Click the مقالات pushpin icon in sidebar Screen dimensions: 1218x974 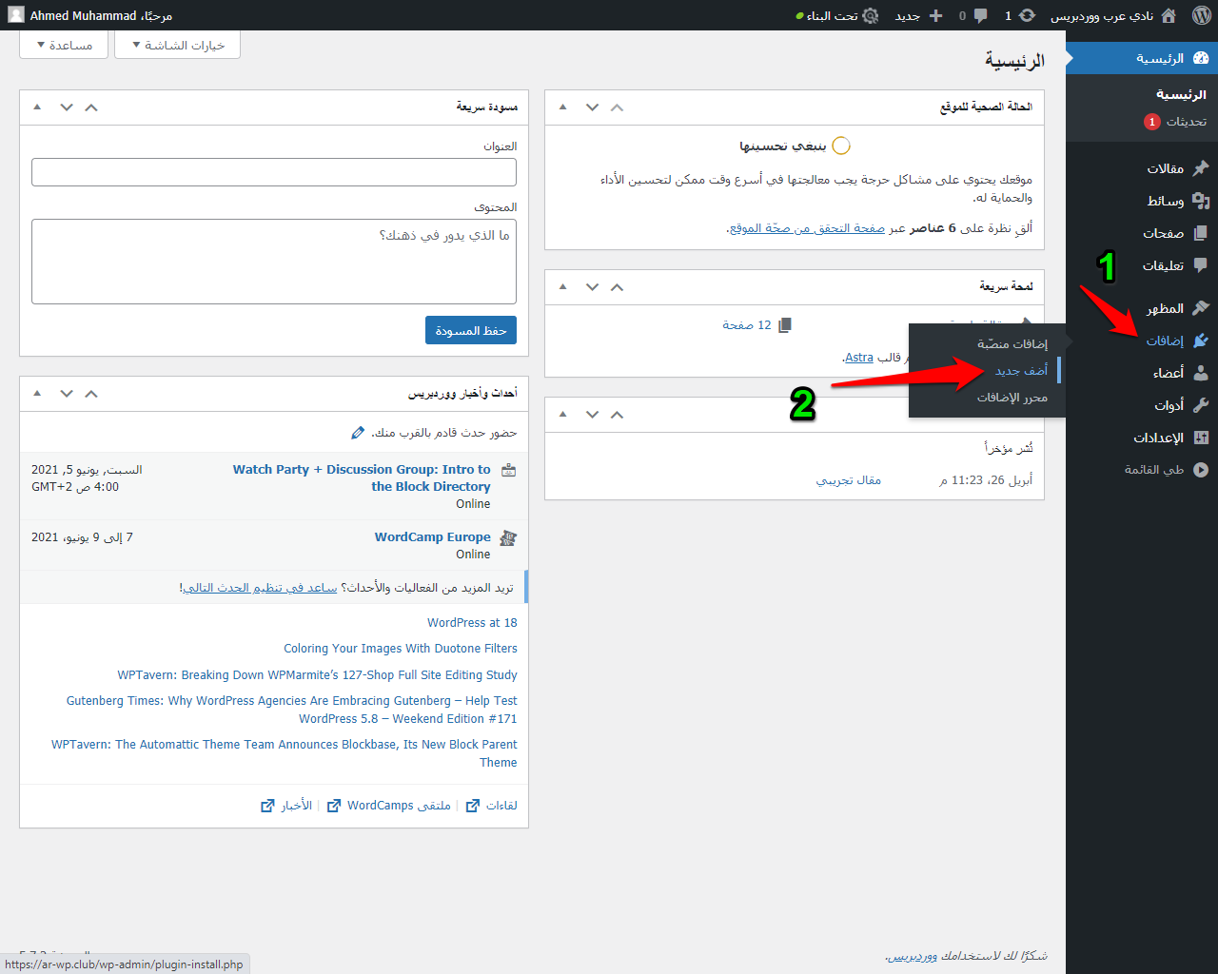(x=1201, y=168)
